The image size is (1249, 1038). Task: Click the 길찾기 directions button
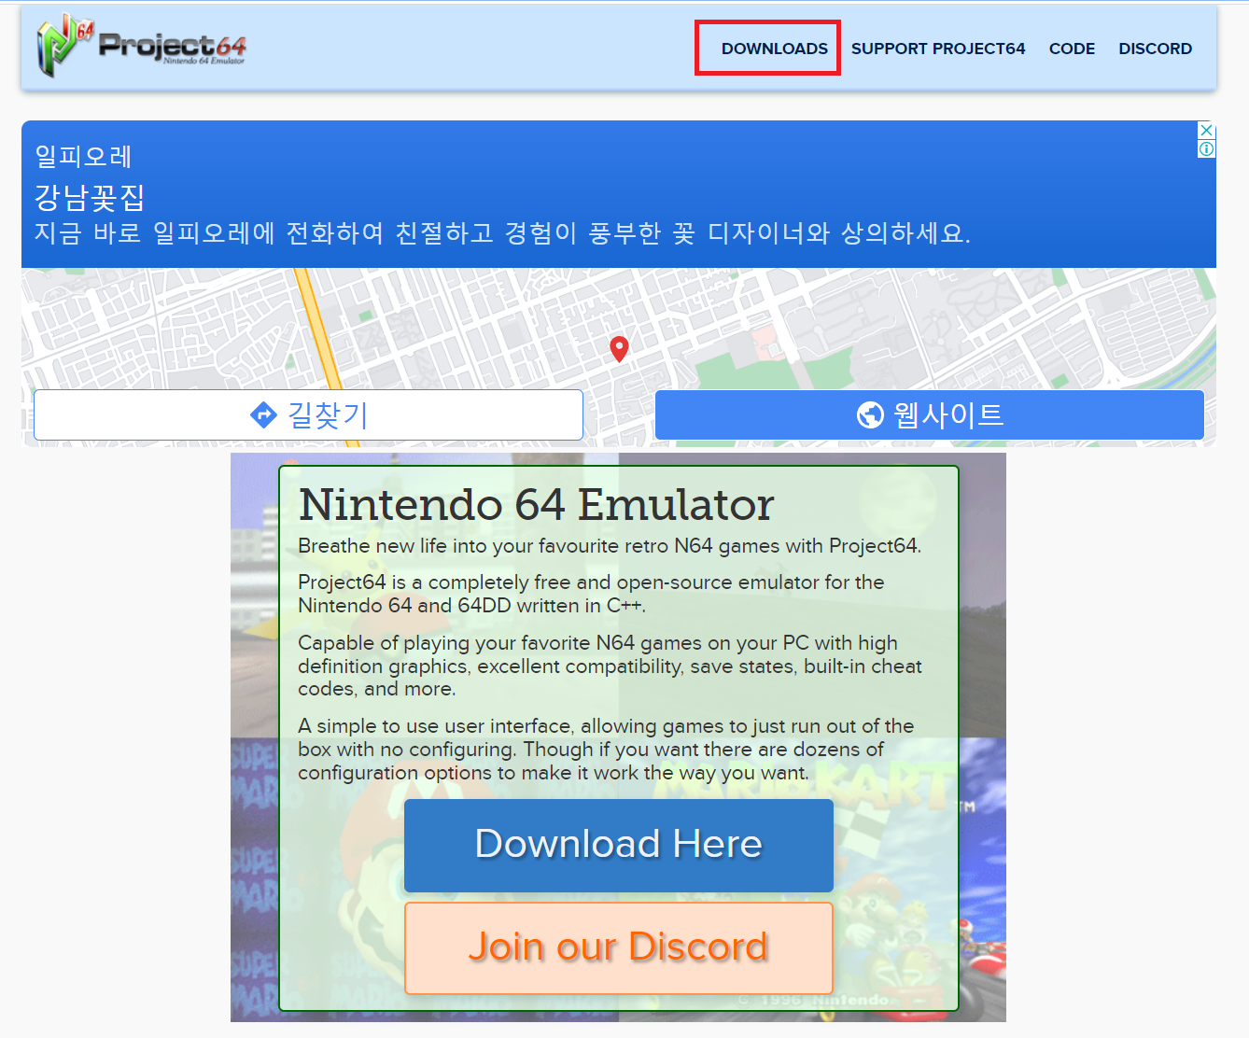click(308, 414)
